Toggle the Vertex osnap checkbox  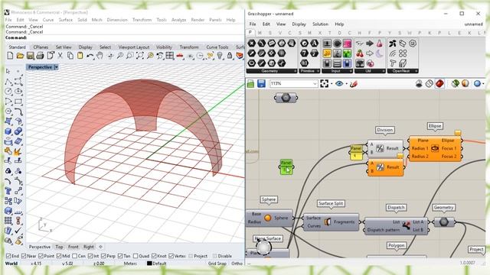coord(171,256)
